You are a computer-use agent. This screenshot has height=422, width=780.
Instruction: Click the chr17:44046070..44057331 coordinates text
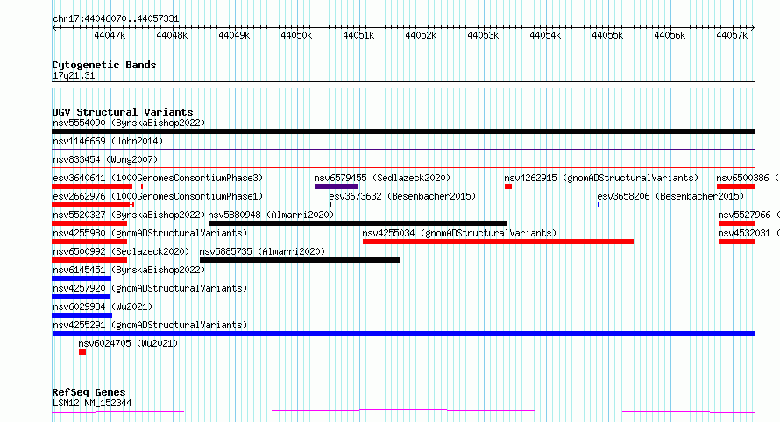(x=116, y=18)
